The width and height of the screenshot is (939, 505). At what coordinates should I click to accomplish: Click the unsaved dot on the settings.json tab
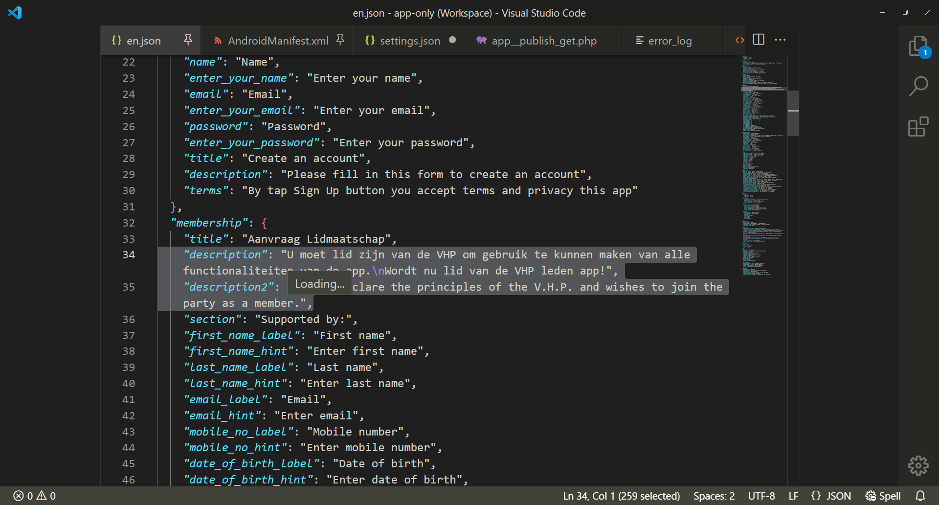click(x=452, y=40)
